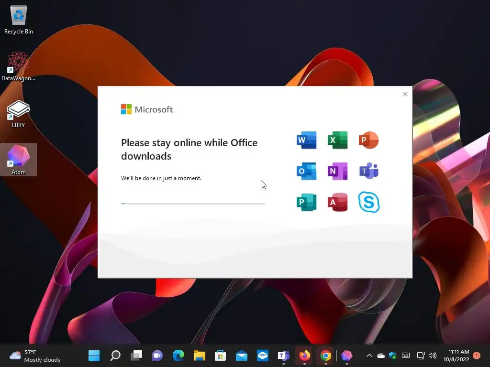
Task: Click the Outlook icon in Office installer
Action: click(x=306, y=171)
